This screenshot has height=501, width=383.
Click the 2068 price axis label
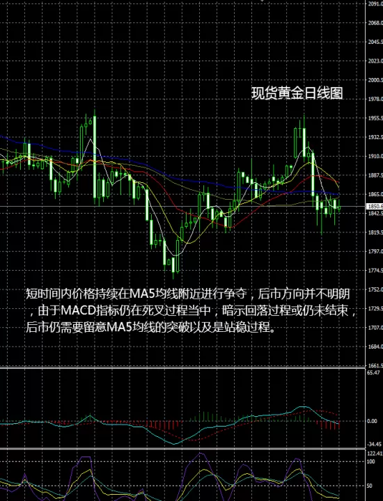click(375, 23)
